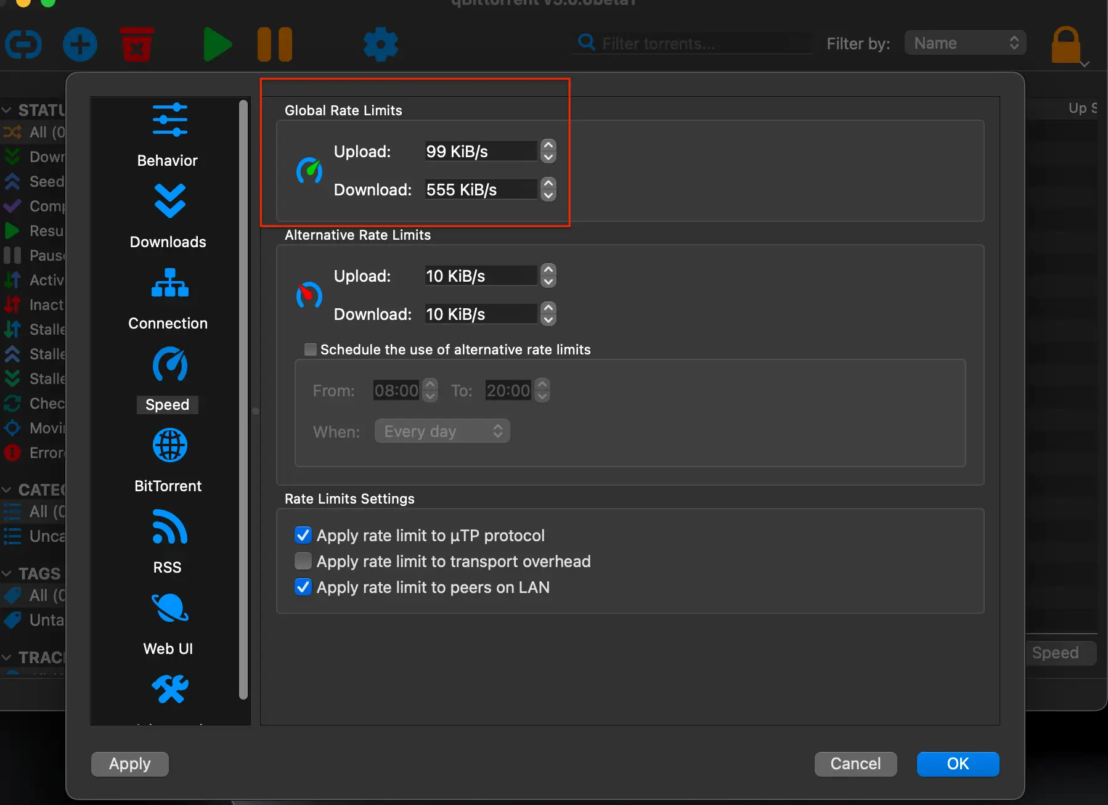Confirm settings with the OK button
The height and width of the screenshot is (805, 1108).
(x=958, y=764)
